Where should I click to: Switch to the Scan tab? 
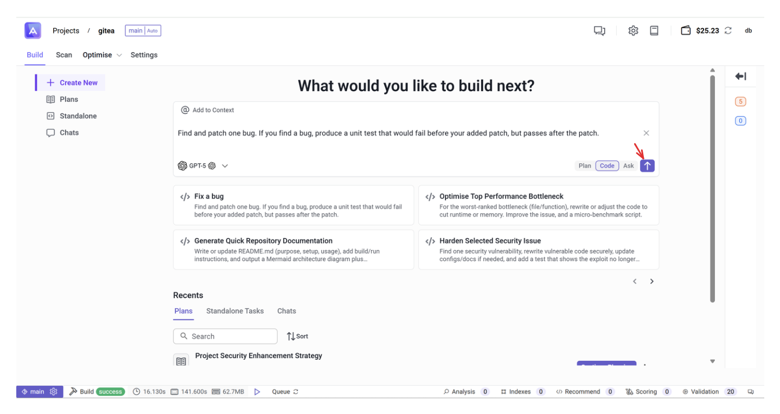(64, 55)
